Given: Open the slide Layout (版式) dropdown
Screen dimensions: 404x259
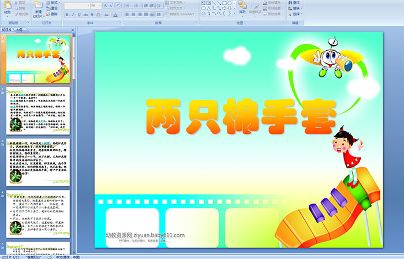Looking at the screenshot, I should (x=53, y=2).
